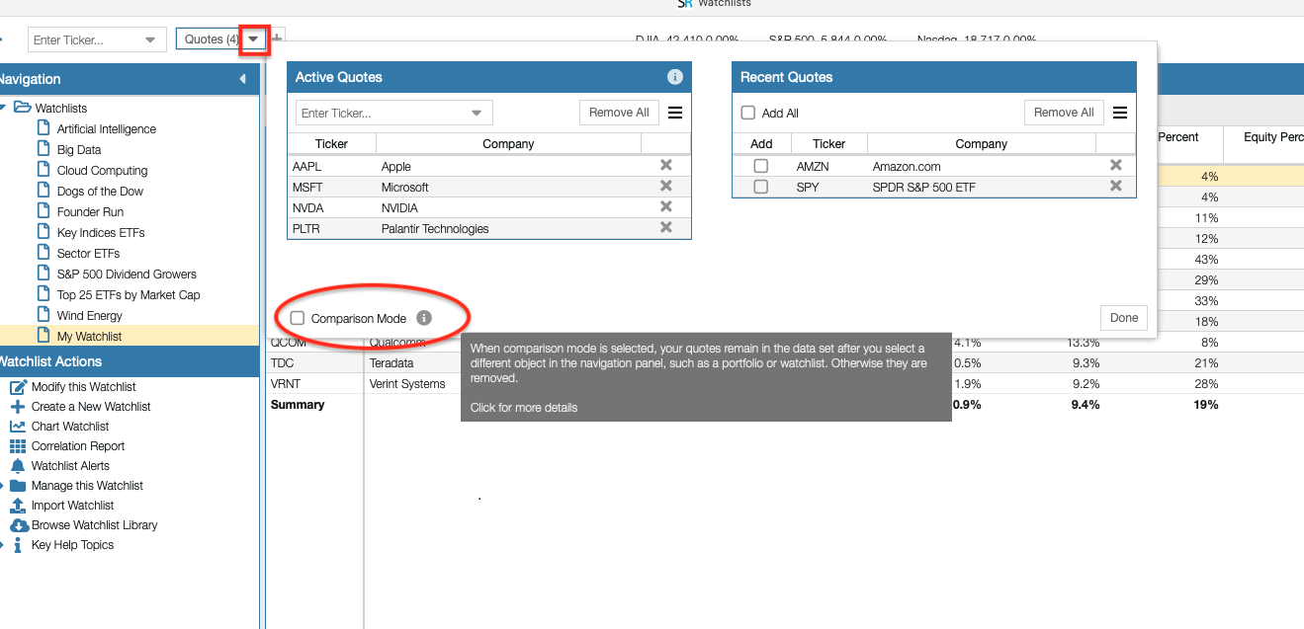Image resolution: width=1304 pixels, height=629 pixels.
Task: Expand Key Help Topics arrow
Action: [x=3, y=545]
